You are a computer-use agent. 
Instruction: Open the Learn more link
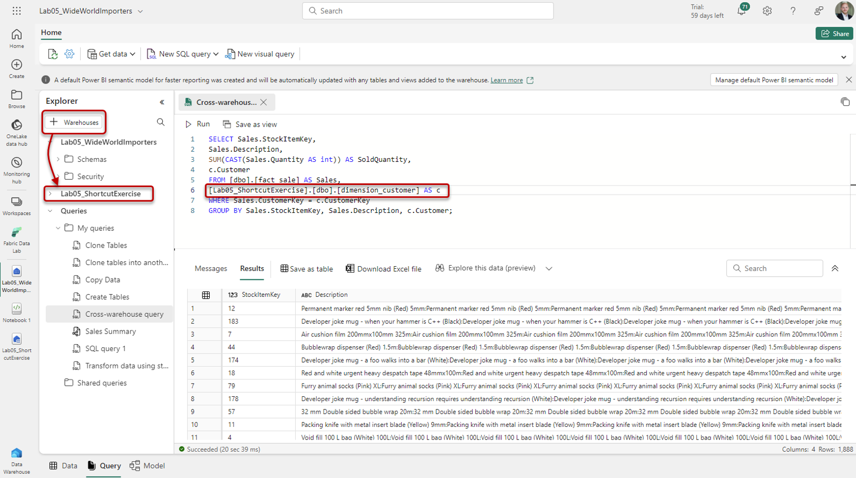click(507, 80)
